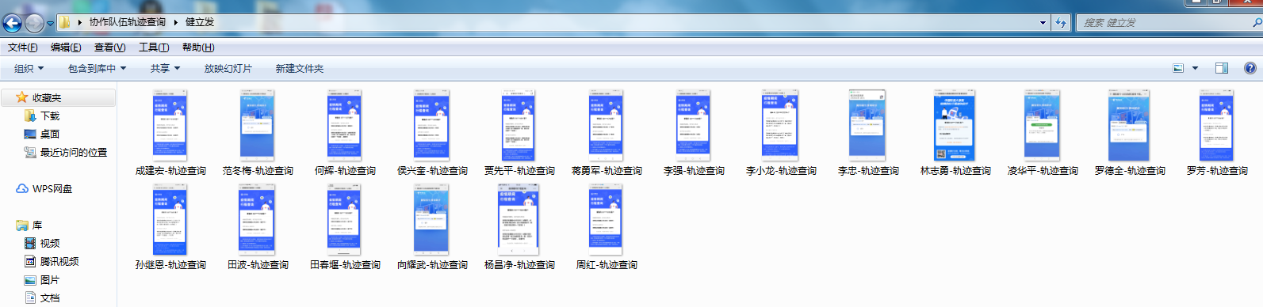Select the 范冬梅-轨迹查询 image thumbnail
This screenshot has width=1263, height=307.
pos(258,125)
